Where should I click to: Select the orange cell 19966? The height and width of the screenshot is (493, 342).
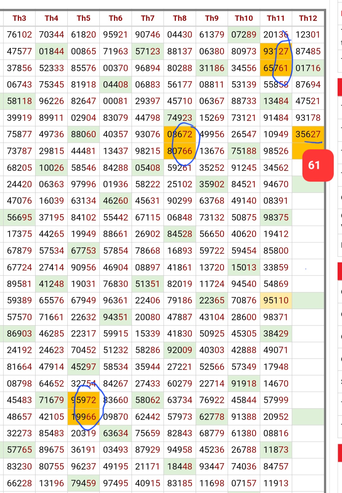click(x=83, y=416)
